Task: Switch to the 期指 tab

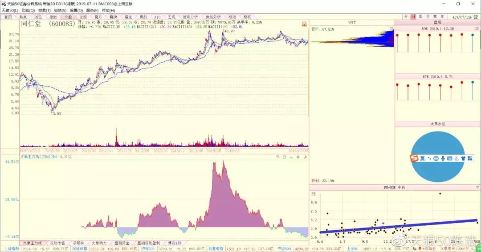Action: (x=232, y=17)
